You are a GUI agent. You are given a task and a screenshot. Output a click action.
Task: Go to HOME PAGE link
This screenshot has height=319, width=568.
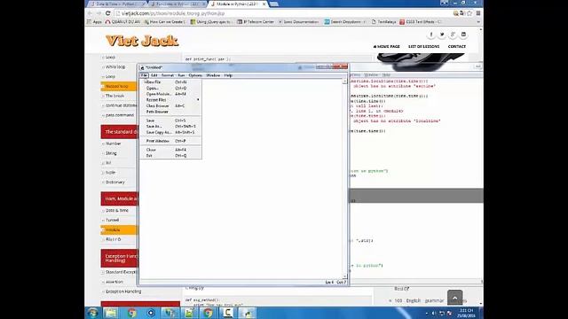[x=387, y=46]
